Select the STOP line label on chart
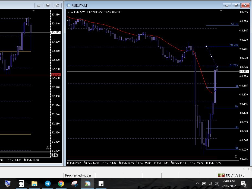Screen dimensions: 252x189 click(235, 24)
